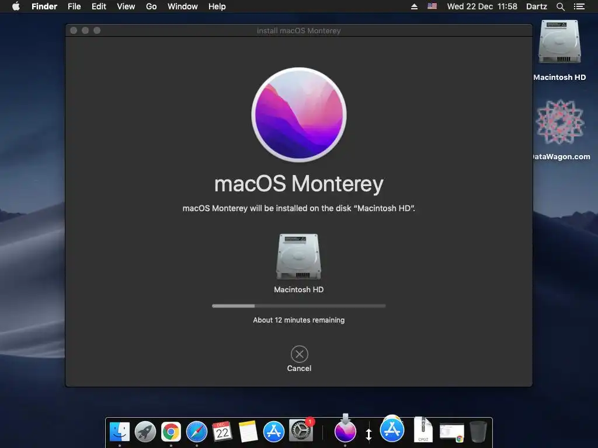Open the File menu
The width and height of the screenshot is (598, 448).
(74, 6)
